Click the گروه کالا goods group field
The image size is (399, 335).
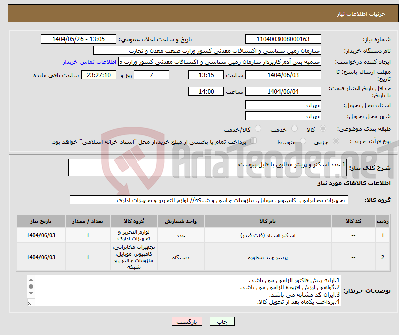(209, 200)
